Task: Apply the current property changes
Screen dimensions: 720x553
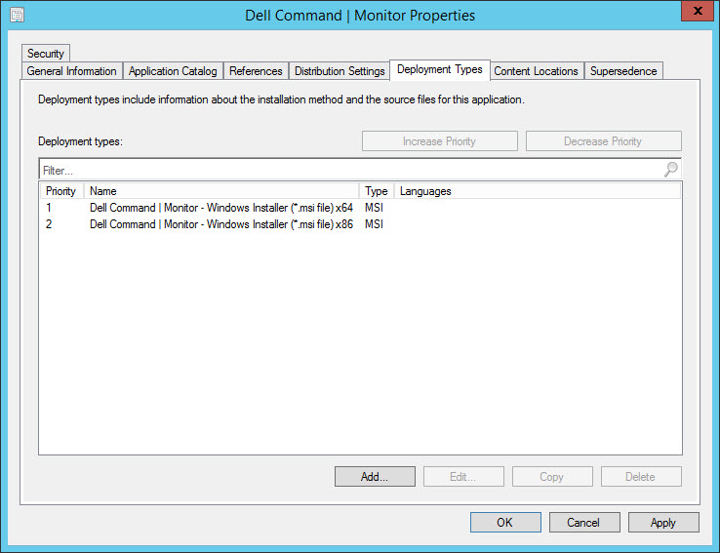Action: coord(662,523)
